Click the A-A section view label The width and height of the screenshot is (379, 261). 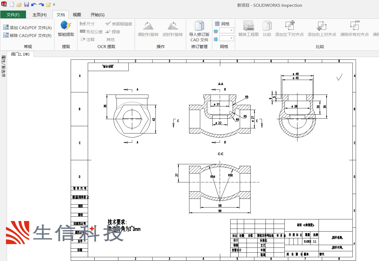(x=221, y=84)
